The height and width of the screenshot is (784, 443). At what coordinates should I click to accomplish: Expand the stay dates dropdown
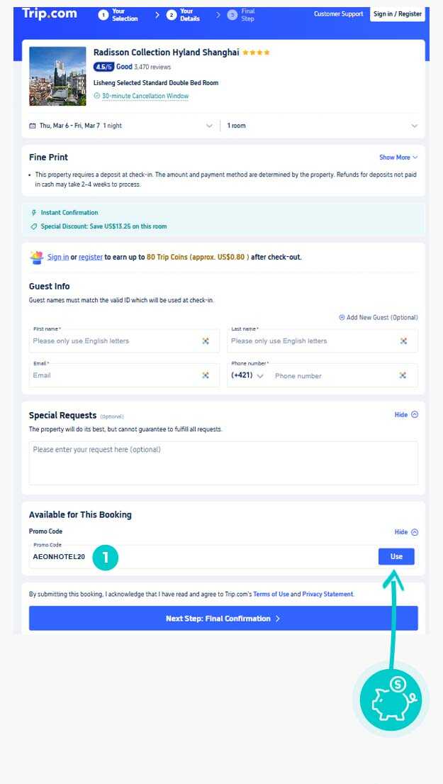[209, 126]
